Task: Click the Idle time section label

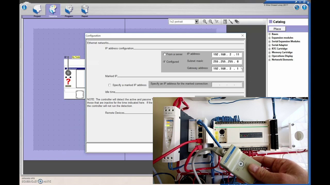Action: (110, 92)
